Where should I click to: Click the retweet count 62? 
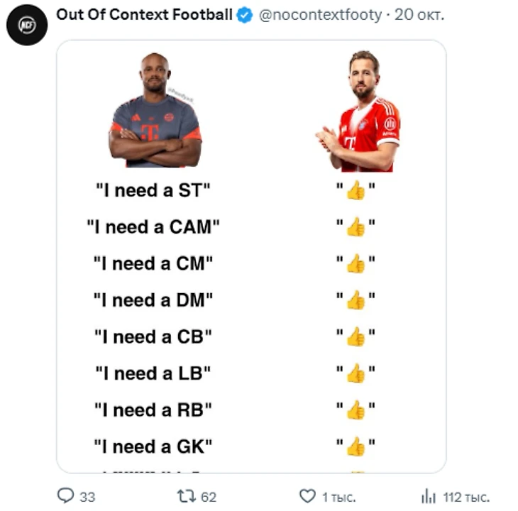[x=209, y=497]
